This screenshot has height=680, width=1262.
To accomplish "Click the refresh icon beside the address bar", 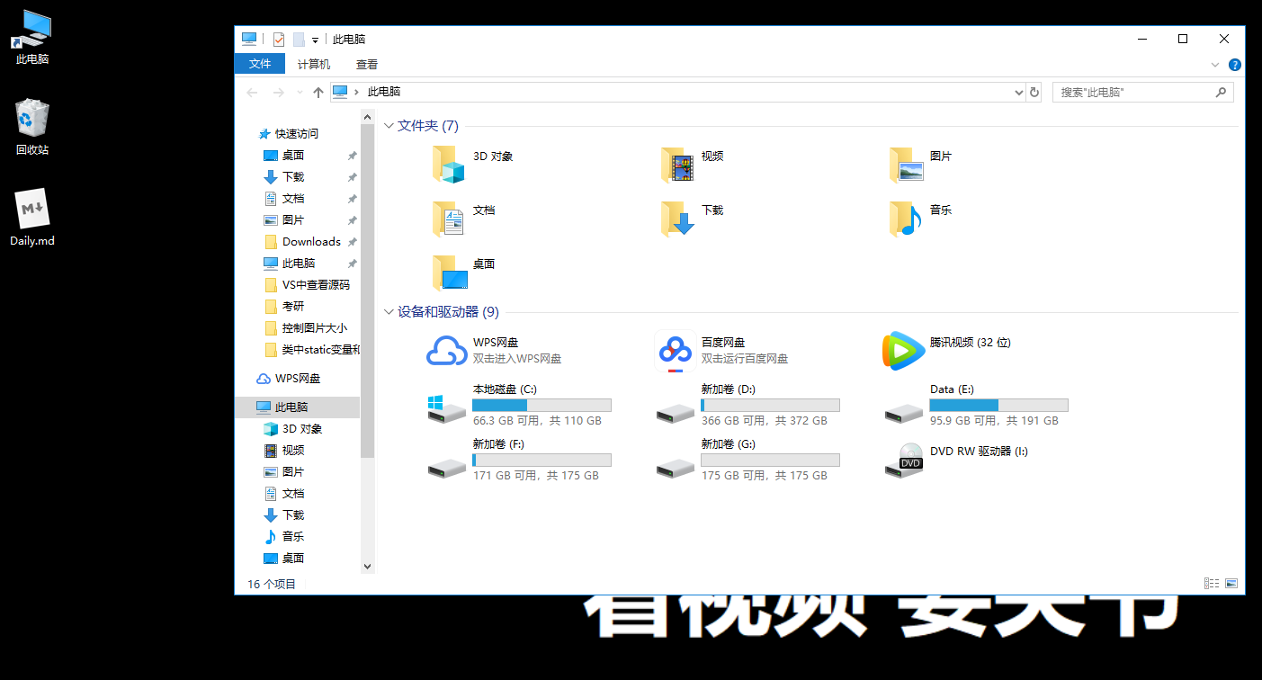I will coord(1033,92).
